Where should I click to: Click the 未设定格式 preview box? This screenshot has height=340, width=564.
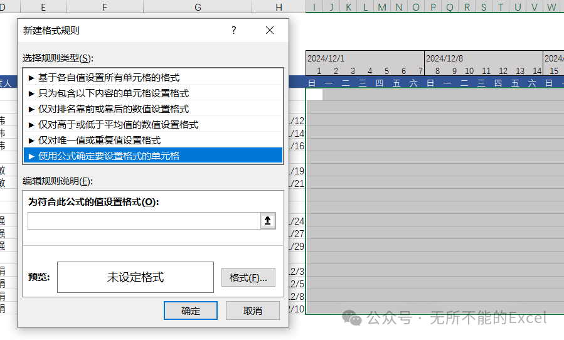(x=136, y=277)
